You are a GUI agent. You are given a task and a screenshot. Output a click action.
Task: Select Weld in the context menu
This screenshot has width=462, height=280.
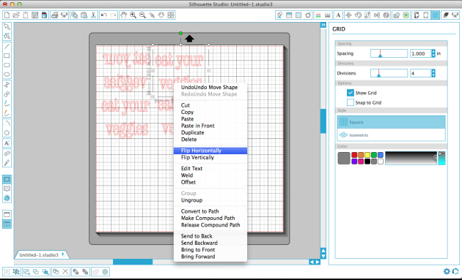[x=210, y=175]
